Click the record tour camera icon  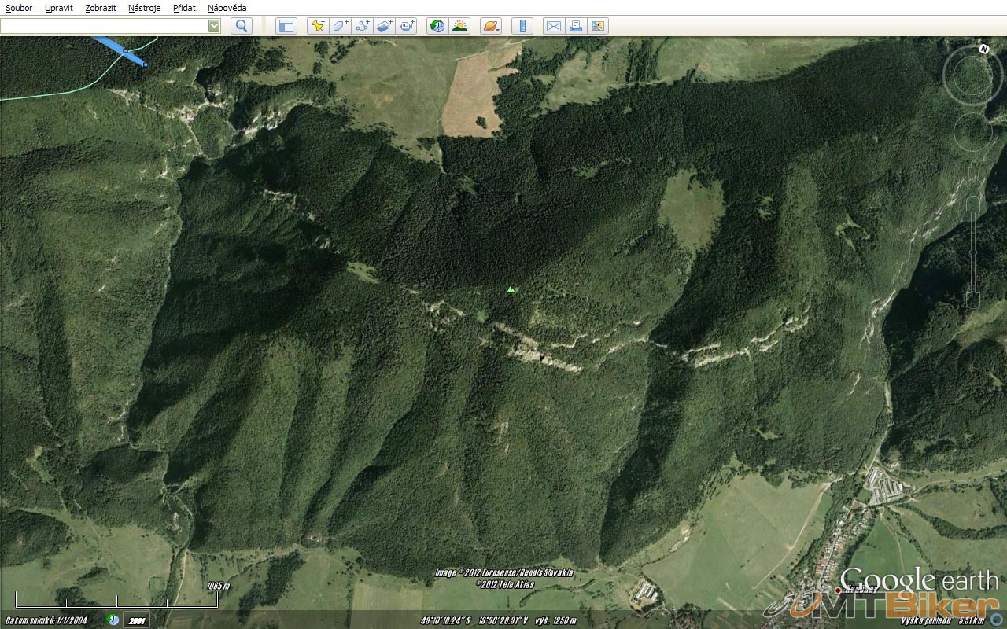[x=406, y=26]
